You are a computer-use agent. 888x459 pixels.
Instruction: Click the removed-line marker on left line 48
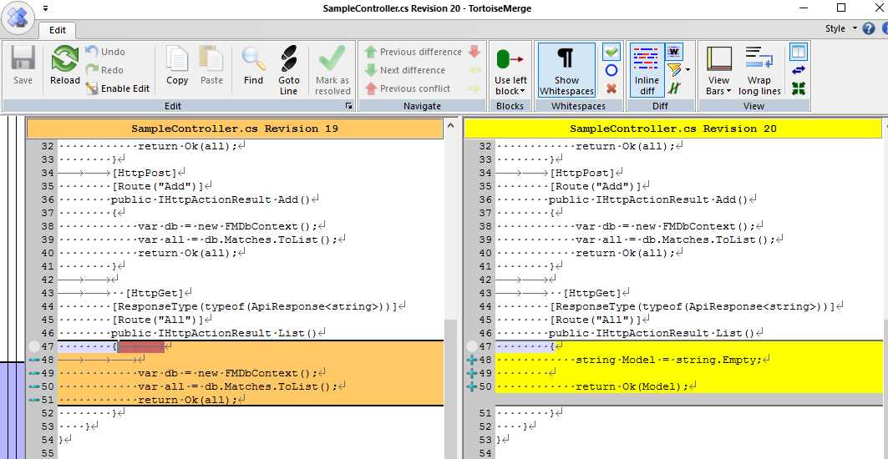(33, 360)
